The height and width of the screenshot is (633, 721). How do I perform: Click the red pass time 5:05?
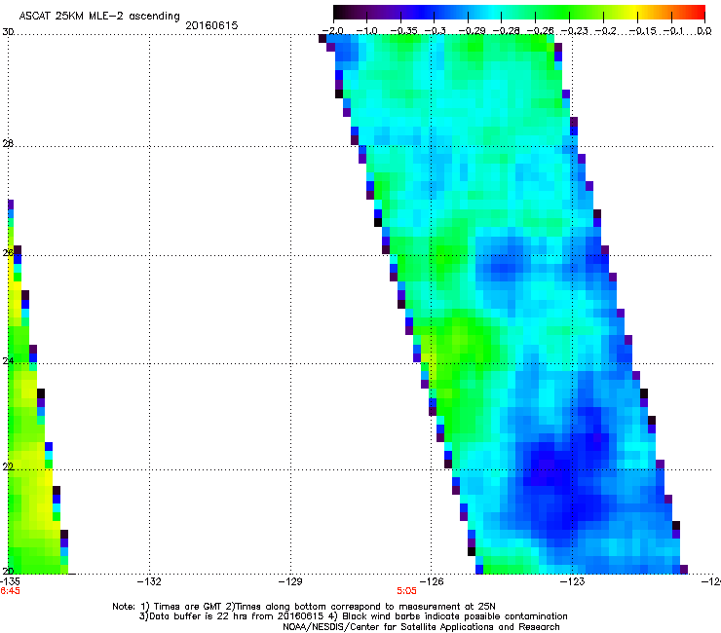click(406, 591)
